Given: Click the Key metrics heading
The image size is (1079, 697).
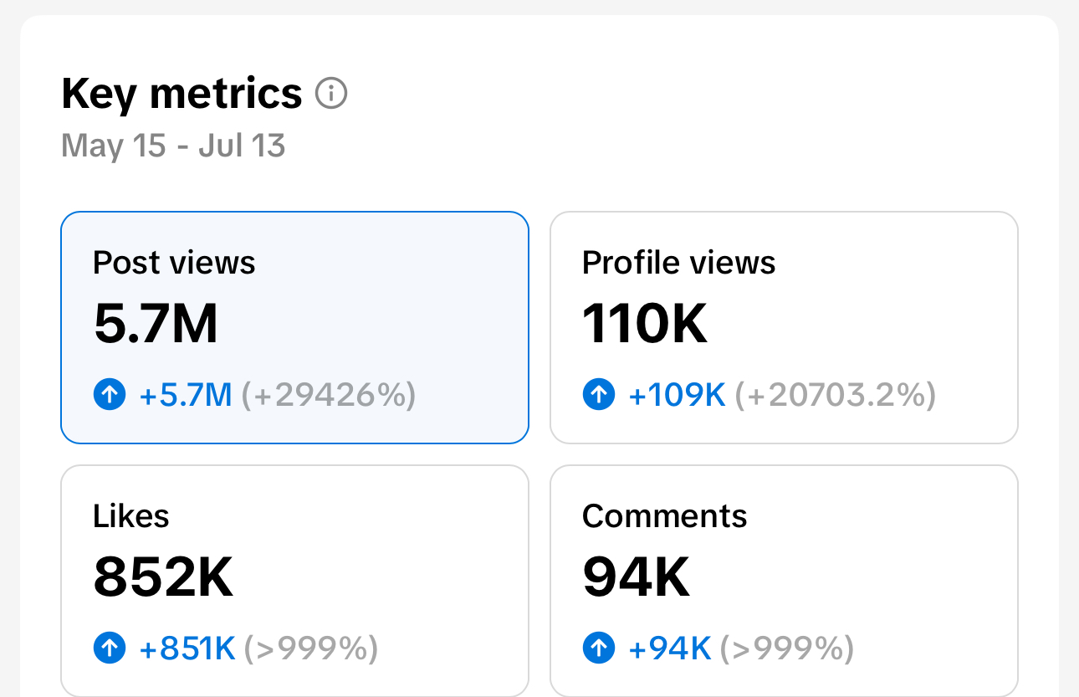Looking at the screenshot, I should [x=182, y=94].
